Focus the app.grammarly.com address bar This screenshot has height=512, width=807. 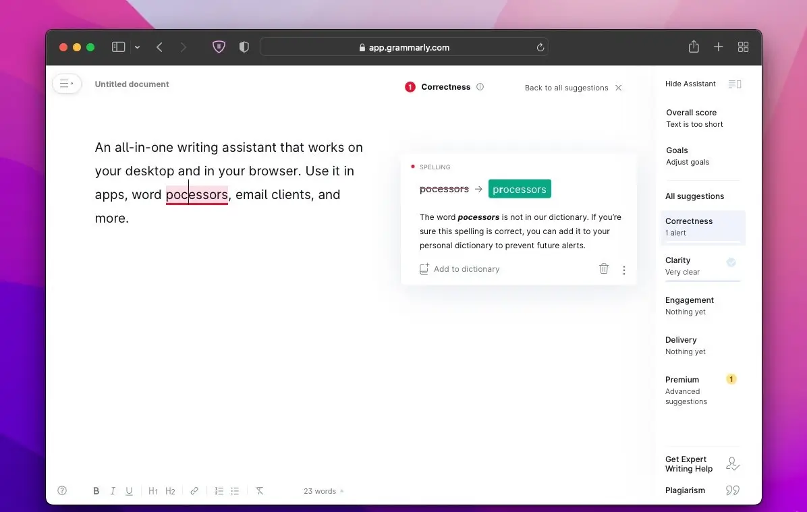tap(404, 47)
